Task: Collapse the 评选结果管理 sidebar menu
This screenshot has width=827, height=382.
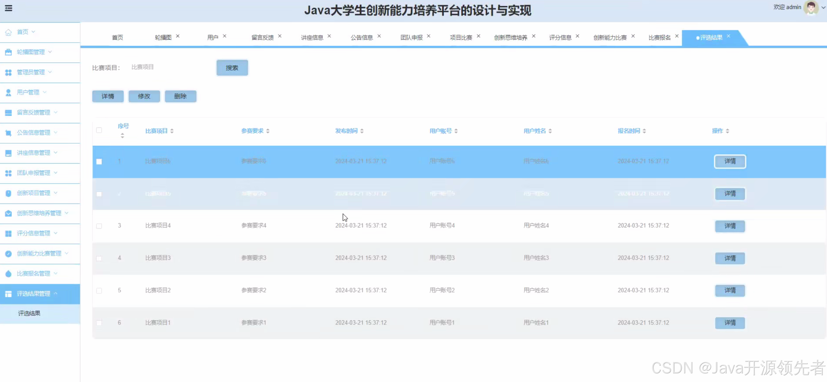Action: coord(33,294)
